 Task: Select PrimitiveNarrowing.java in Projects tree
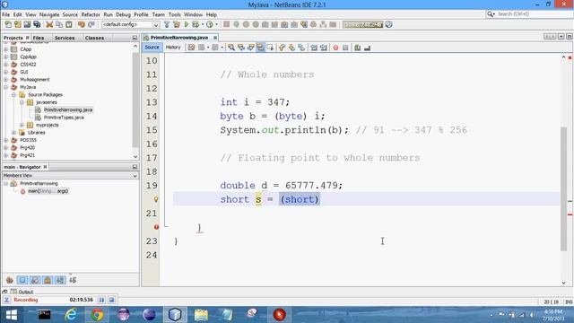tap(68, 109)
